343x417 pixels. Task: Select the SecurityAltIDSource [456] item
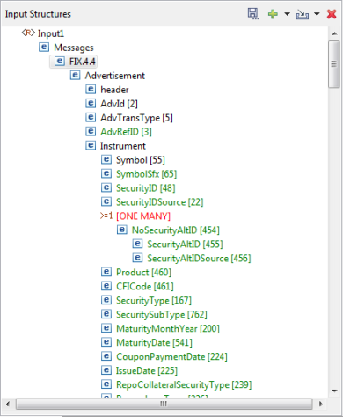point(199,259)
